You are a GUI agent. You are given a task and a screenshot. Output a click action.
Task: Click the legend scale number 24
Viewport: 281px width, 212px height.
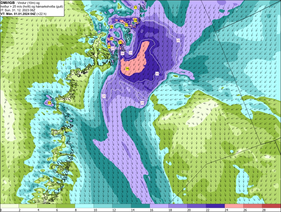(226, 210)
